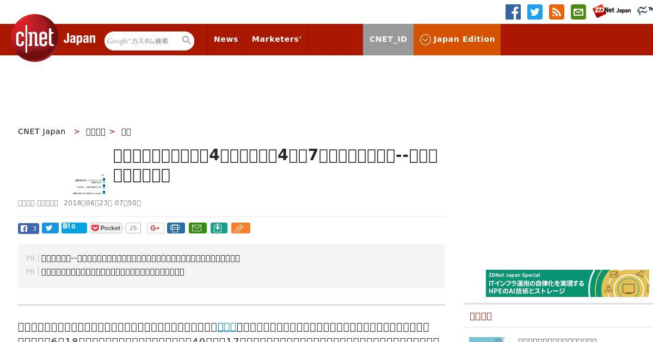Click the magnifier search icon
Screen dimensions: 653x342
pyautogui.click(x=187, y=40)
